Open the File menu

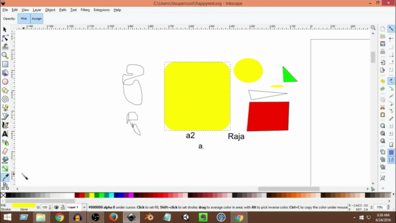click(5, 10)
